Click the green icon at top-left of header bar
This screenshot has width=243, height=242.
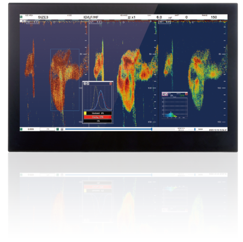(x=21, y=17)
